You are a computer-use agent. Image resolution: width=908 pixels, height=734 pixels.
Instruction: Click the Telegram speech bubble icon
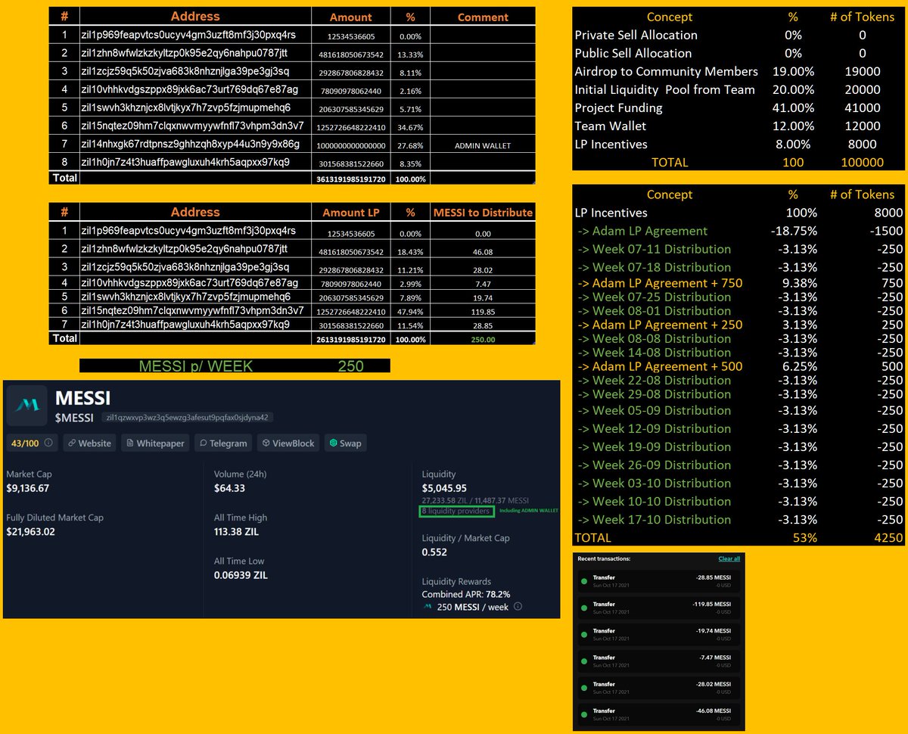pyautogui.click(x=203, y=443)
